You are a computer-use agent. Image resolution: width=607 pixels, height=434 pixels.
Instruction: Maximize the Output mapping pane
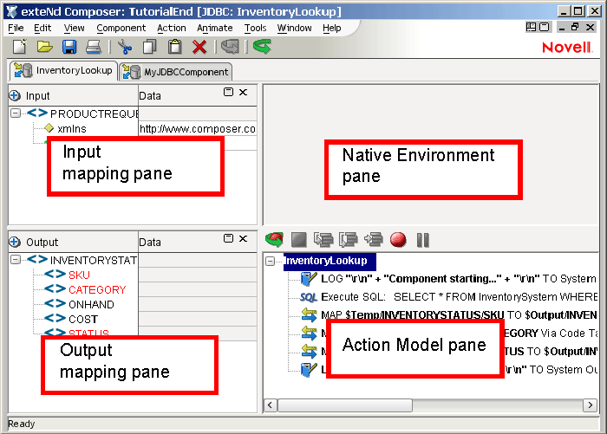coord(228,238)
